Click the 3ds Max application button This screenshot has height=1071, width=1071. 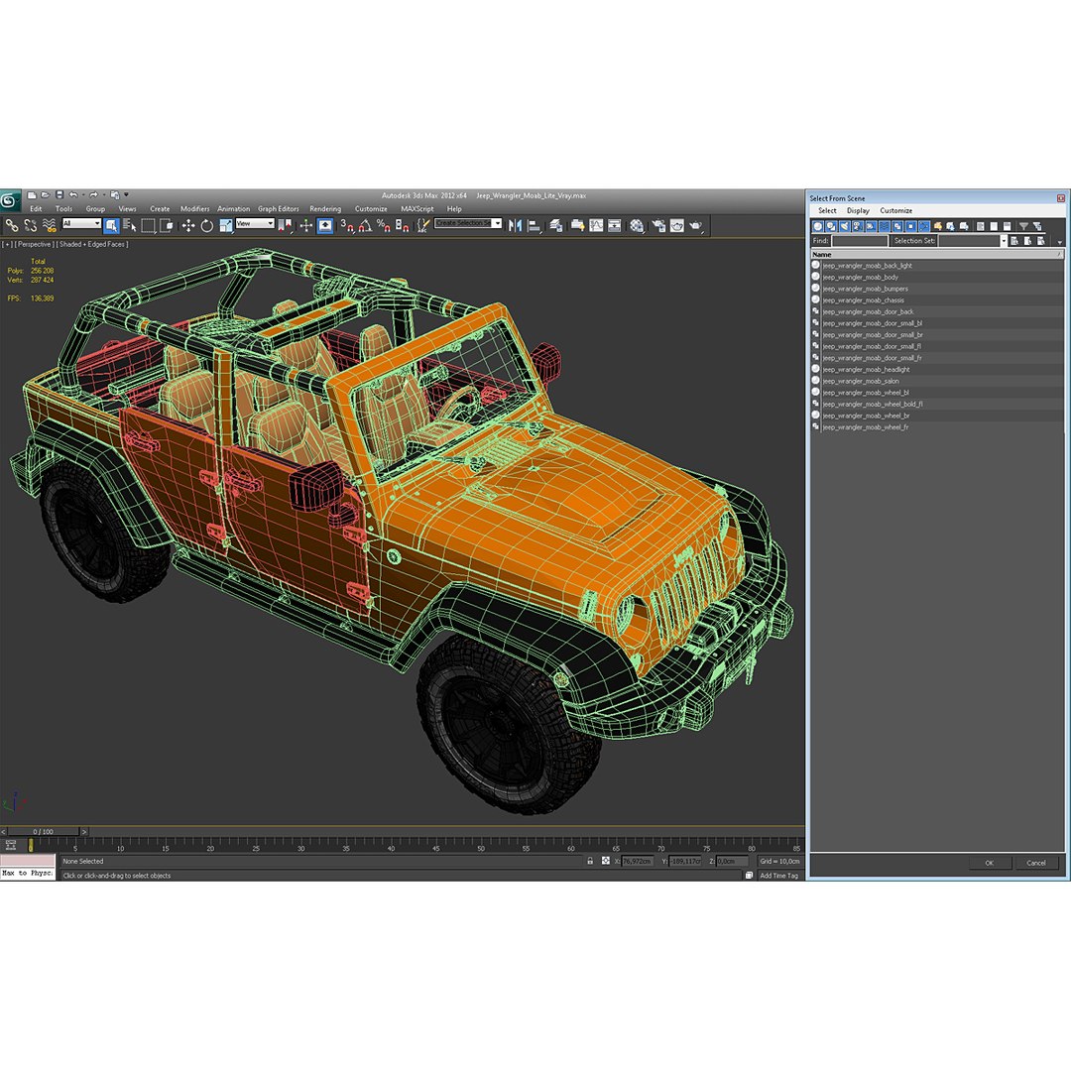[x=10, y=200]
